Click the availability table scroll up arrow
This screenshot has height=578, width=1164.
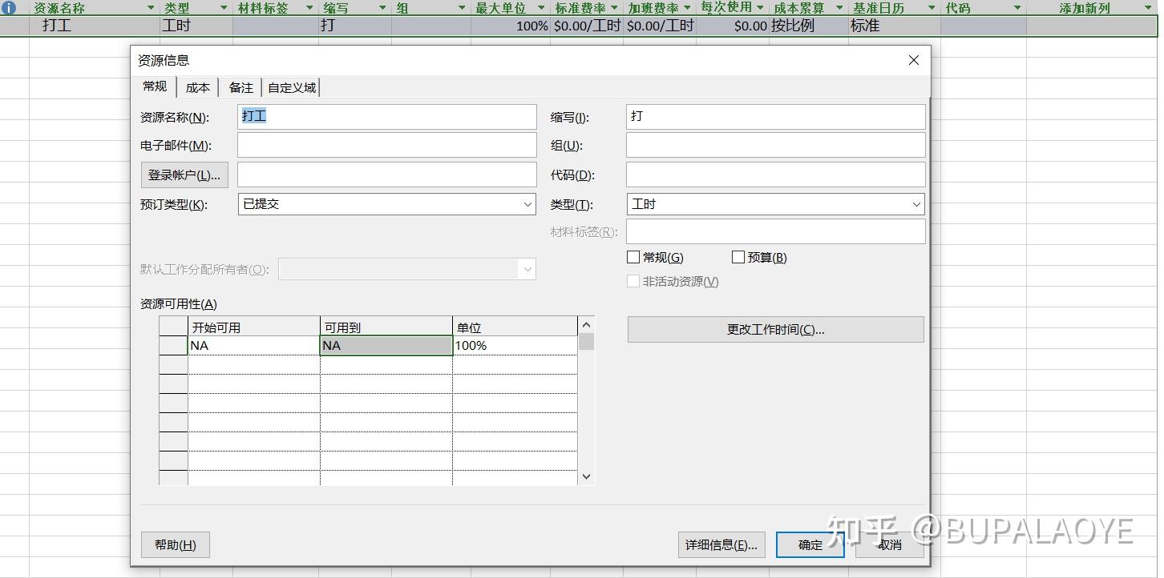pos(586,325)
